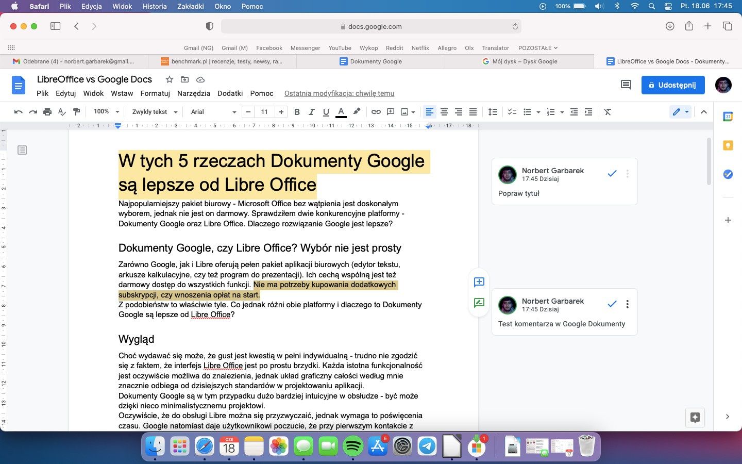Insert a link with chain icon
The image size is (742, 464).
[376, 112]
